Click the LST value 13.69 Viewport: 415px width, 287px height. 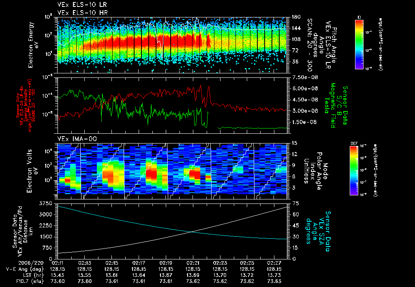coord(193,275)
